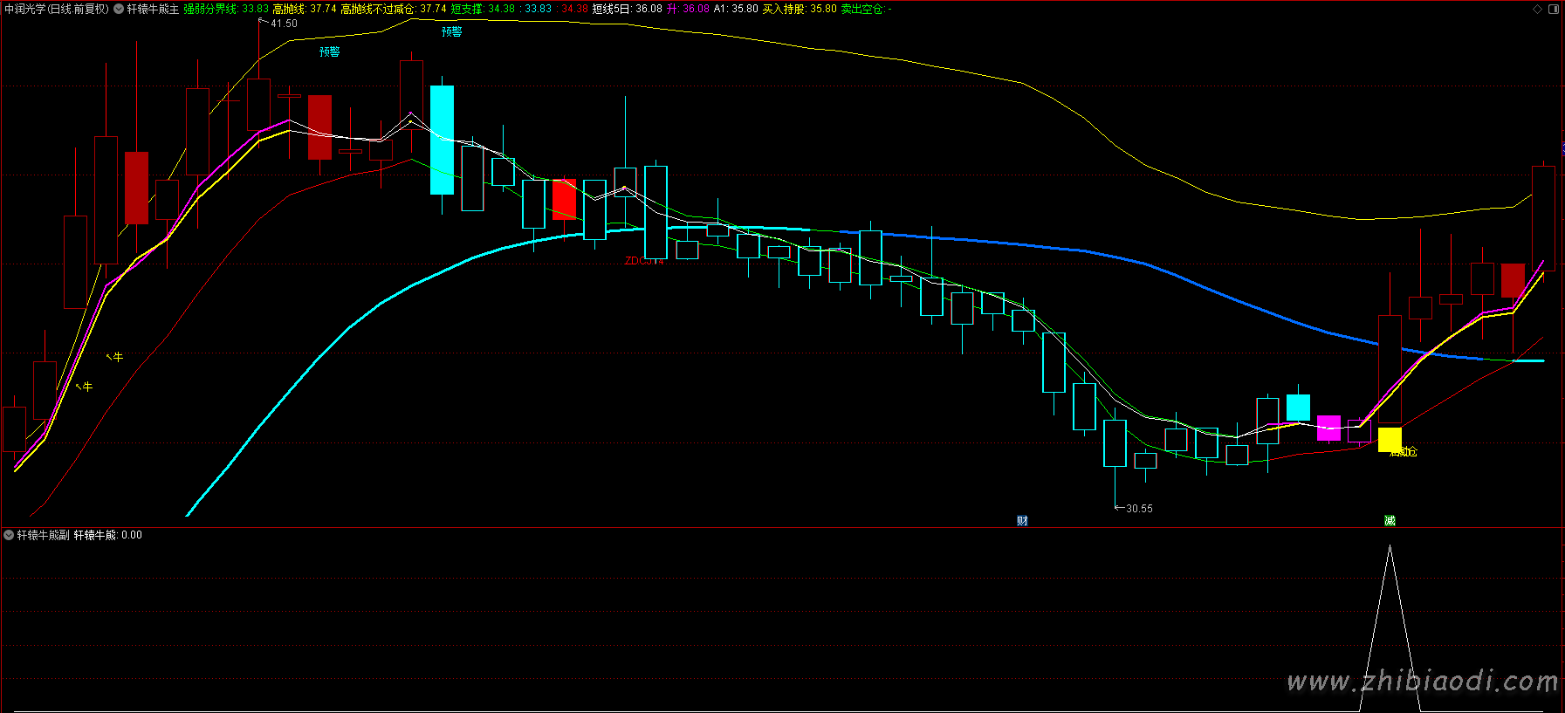Click the bright red filled candle above ZDCJY4

point(565,200)
